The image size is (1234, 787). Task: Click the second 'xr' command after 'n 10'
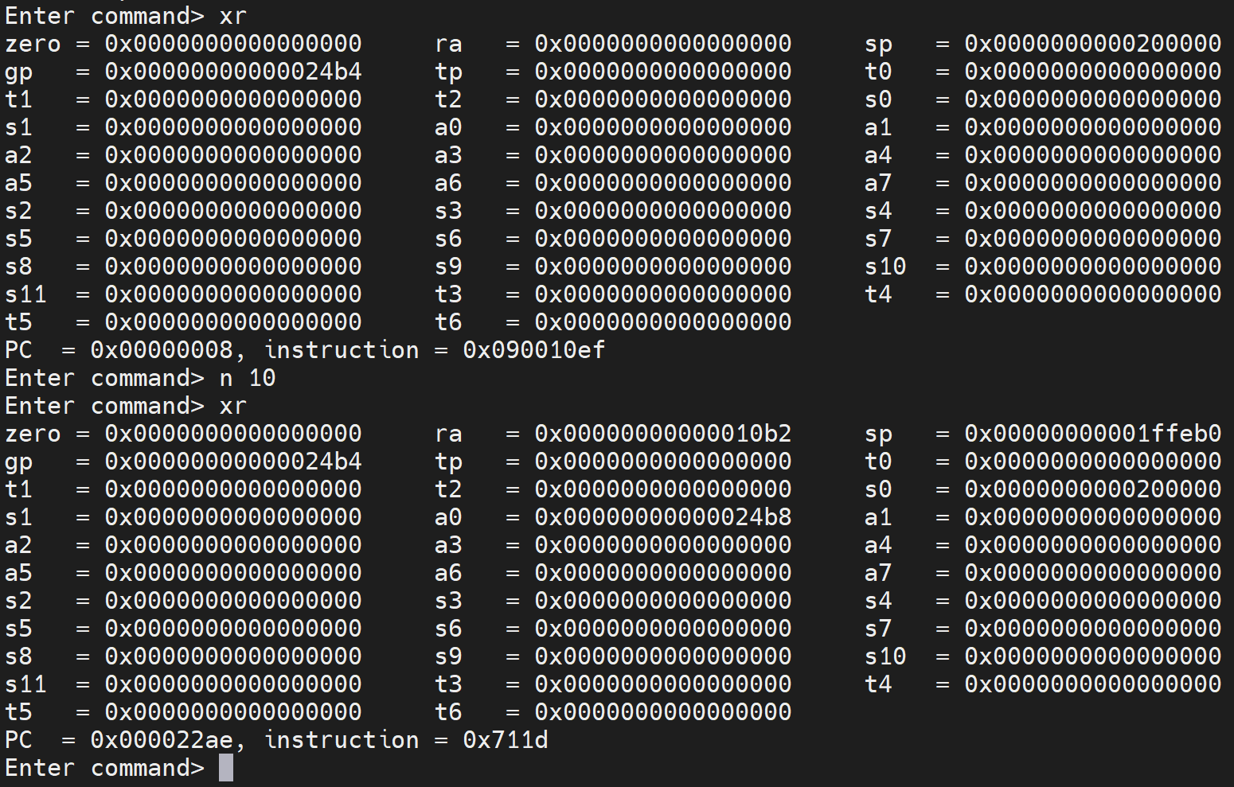coord(233,406)
